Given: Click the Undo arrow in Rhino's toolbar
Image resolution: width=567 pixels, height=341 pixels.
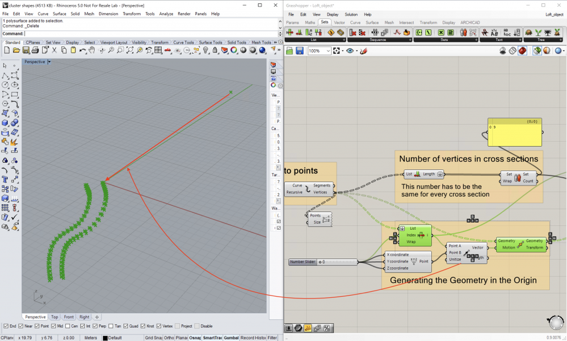Looking at the screenshot, I should [x=83, y=50].
